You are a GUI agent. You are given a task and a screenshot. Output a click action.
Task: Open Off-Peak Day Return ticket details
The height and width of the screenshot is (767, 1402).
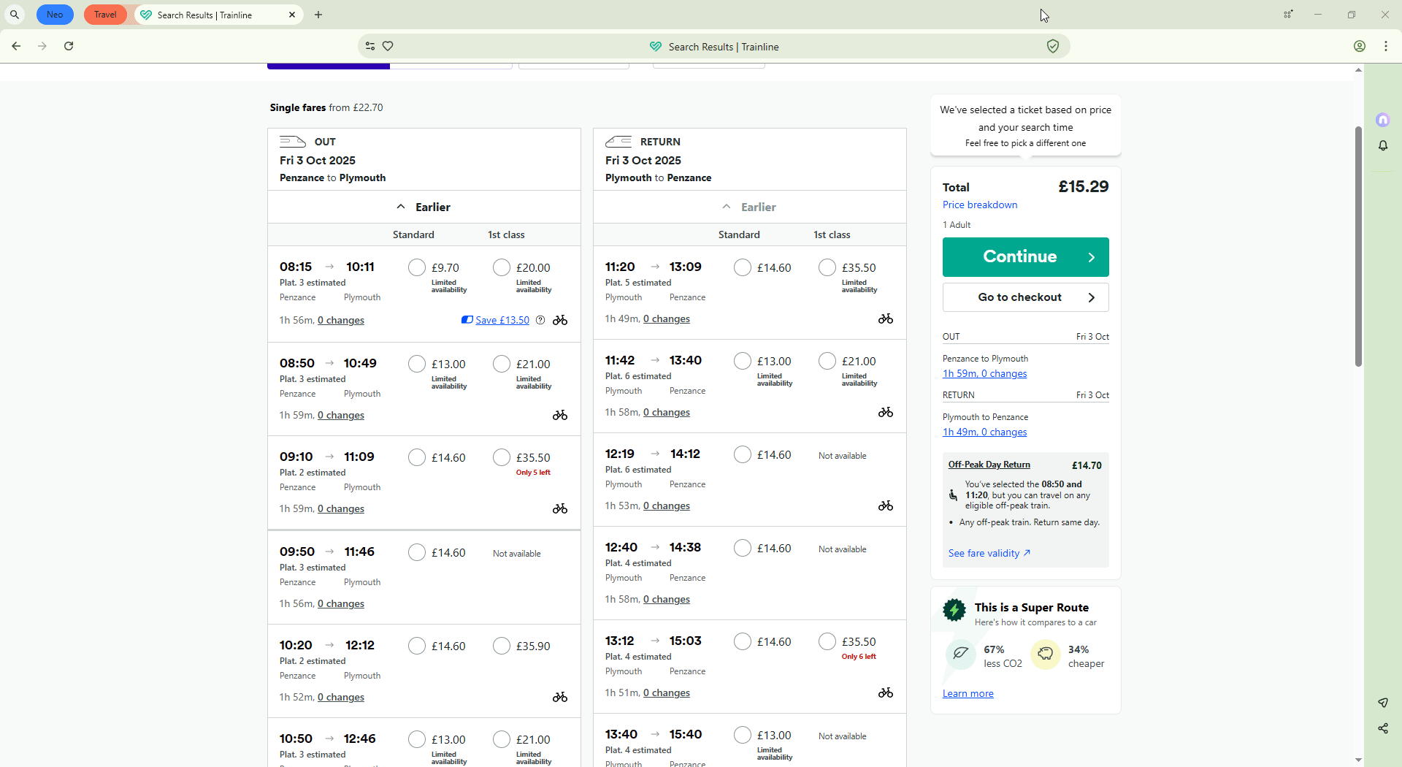[989, 465]
